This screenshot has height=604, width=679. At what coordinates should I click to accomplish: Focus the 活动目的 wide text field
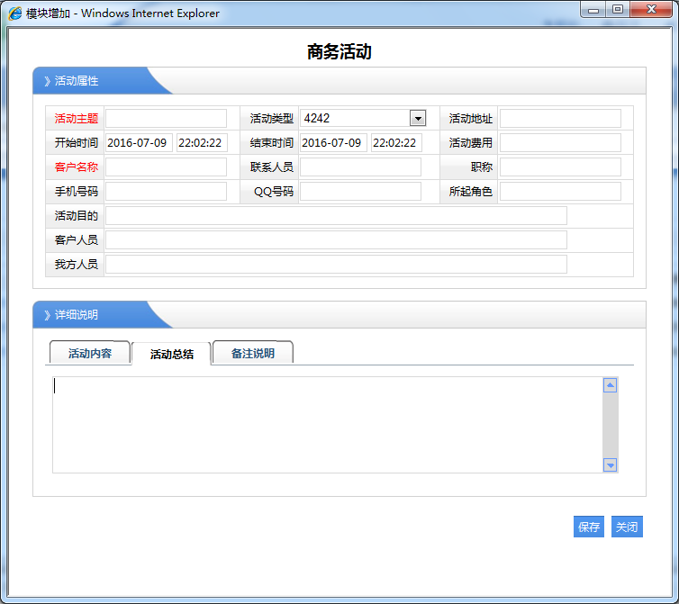click(336, 216)
